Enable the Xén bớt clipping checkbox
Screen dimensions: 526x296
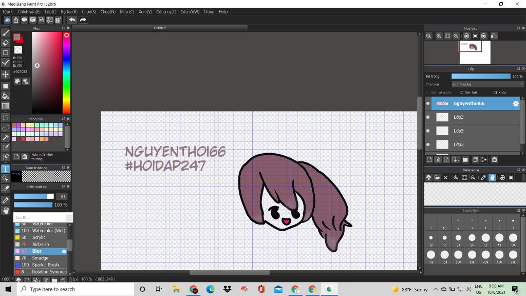[461, 92]
